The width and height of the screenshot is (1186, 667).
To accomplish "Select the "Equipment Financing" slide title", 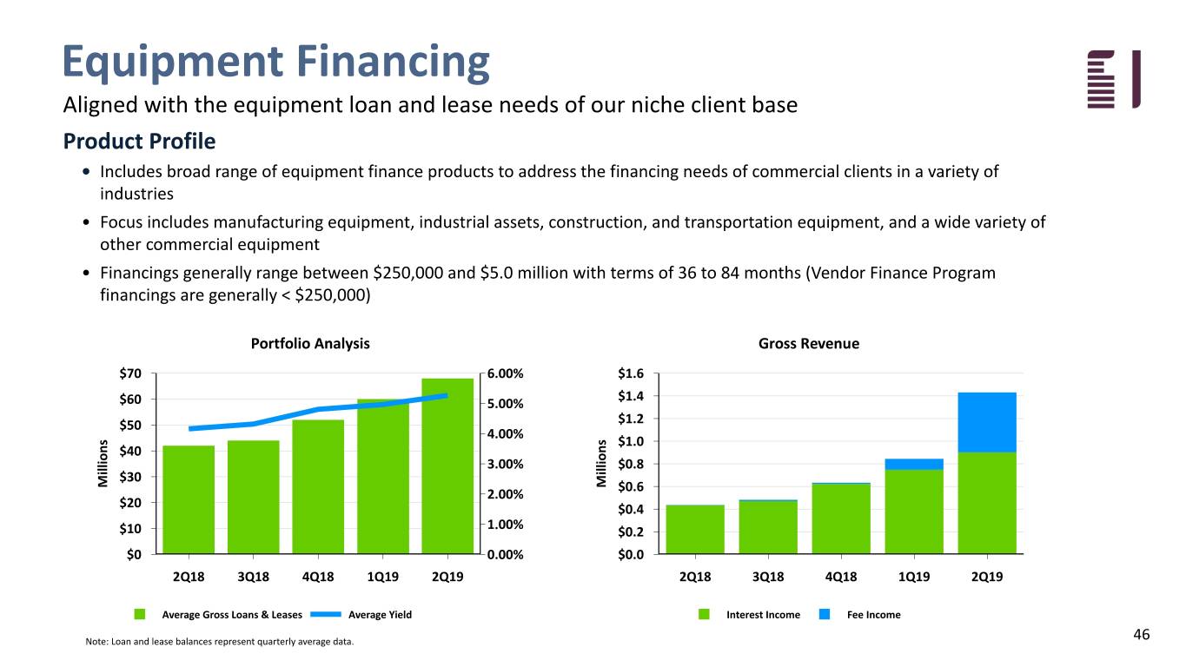I will click(276, 62).
